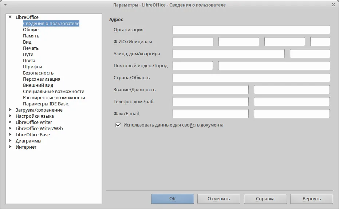Select Персонализация in the tree

coord(42,79)
